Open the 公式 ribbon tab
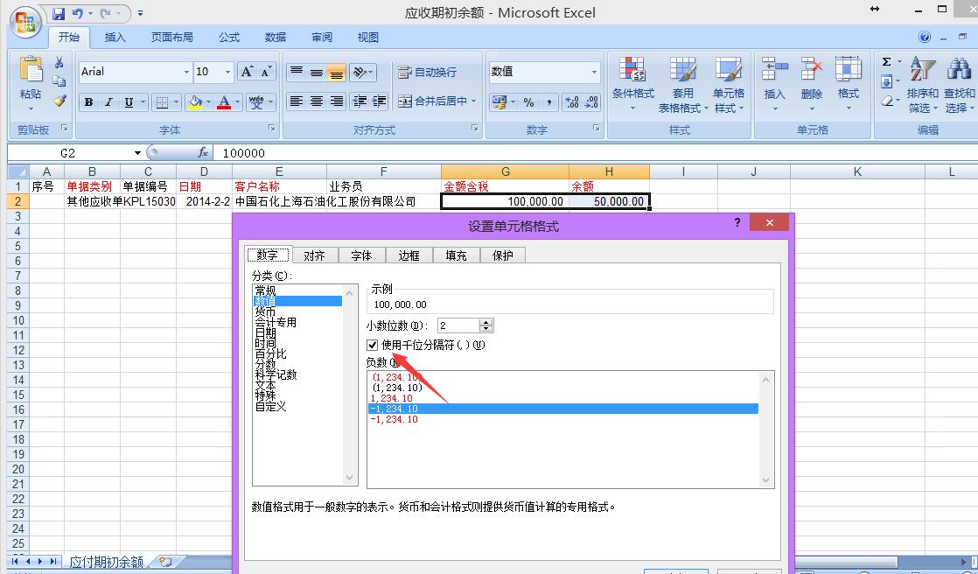 pyautogui.click(x=229, y=38)
